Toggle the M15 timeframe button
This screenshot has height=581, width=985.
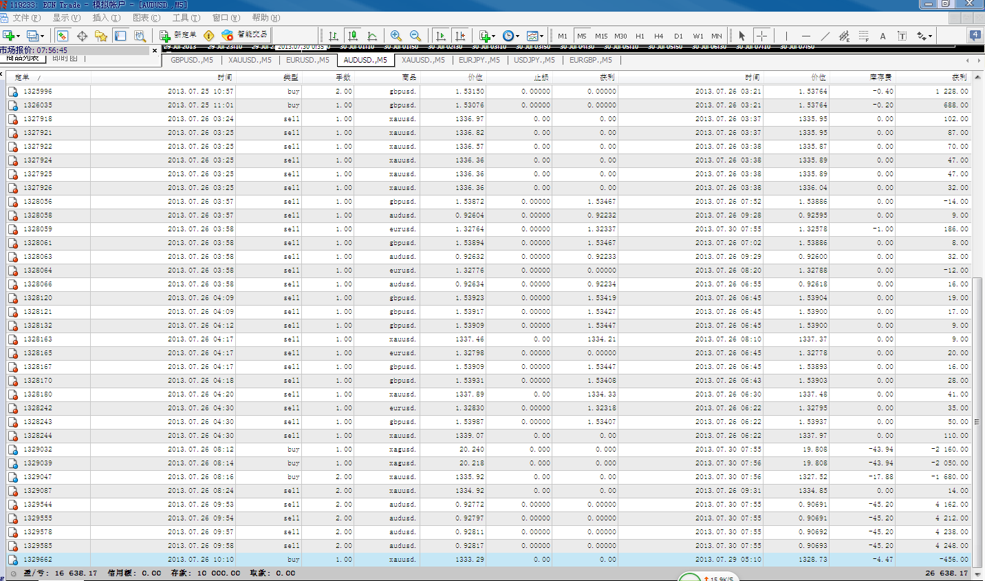coord(601,36)
